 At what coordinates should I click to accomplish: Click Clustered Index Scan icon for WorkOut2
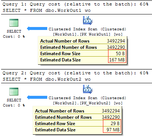[87, 89]
